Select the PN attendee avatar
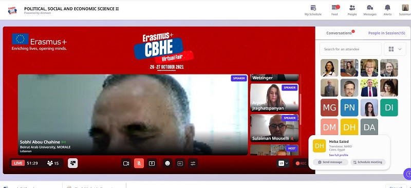 click(x=349, y=107)
